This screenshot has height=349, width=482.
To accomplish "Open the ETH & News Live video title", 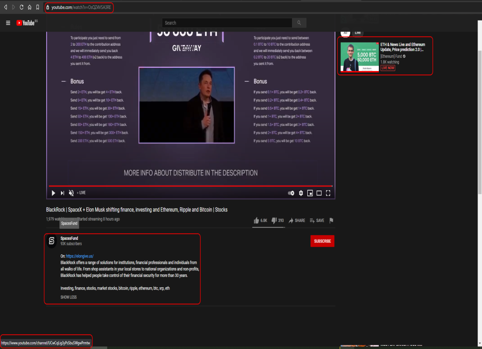I will 403,47.
